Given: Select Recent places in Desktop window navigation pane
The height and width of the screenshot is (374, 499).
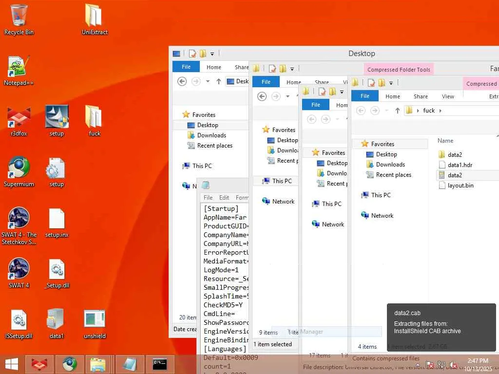Looking at the screenshot, I should tap(214, 145).
